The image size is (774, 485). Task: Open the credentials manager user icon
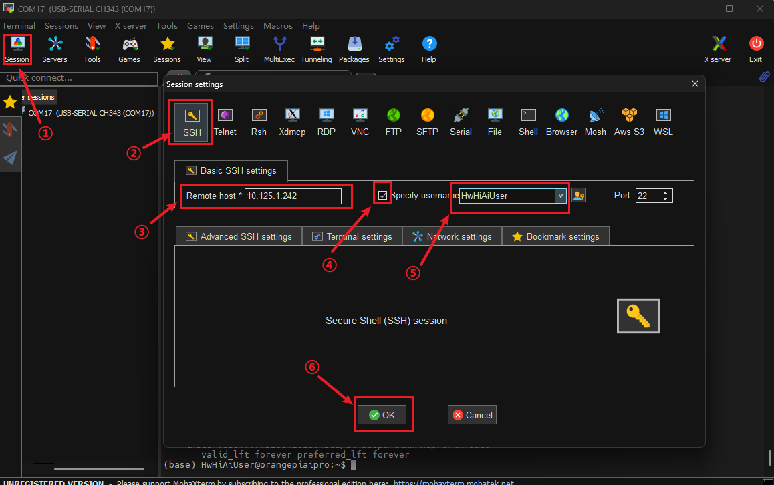click(x=579, y=196)
